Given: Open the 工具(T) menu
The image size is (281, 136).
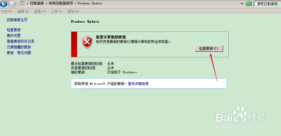Looking at the screenshot, I should (x=57, y=11).
